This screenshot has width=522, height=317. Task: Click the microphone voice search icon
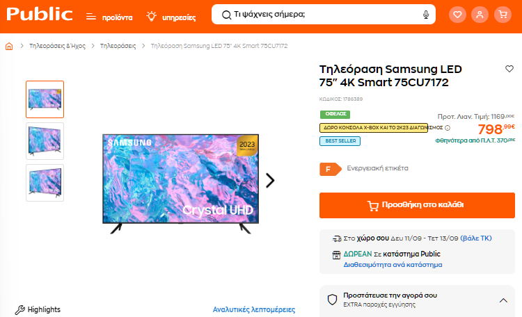(x=425, y=15)
